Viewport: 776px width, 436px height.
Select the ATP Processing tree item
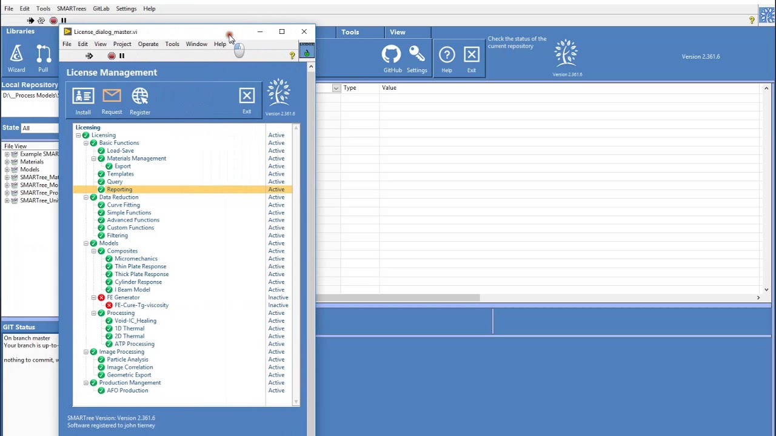(135, 344)
